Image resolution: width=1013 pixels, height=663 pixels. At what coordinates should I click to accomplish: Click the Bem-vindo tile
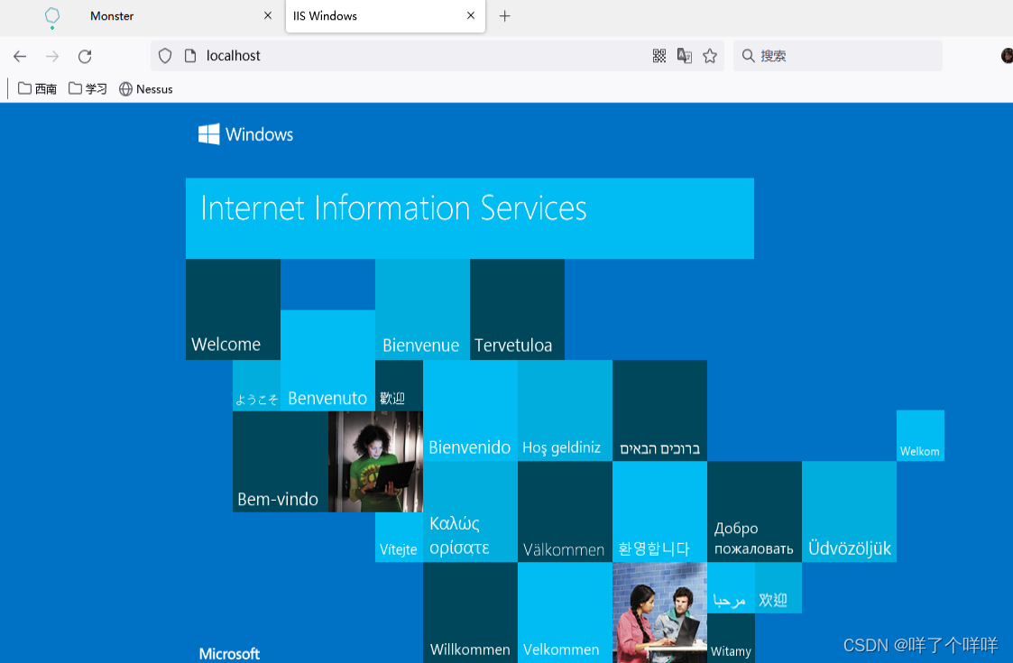tap(281, 461)
